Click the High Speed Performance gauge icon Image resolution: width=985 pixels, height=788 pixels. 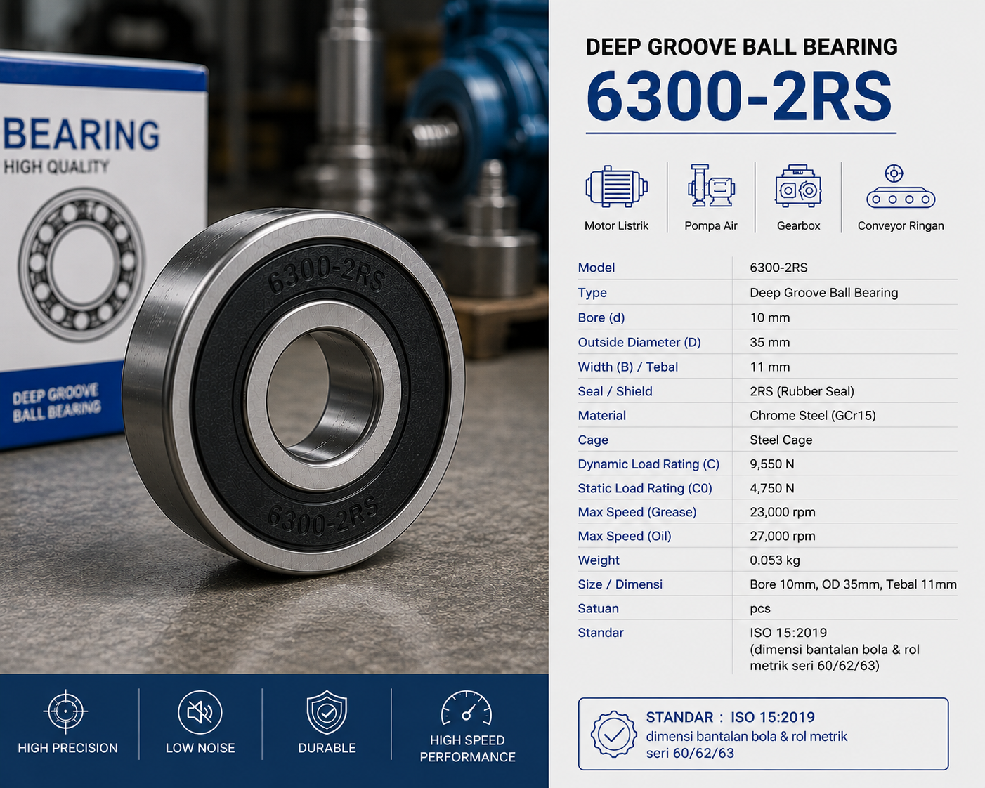(467, 708)
